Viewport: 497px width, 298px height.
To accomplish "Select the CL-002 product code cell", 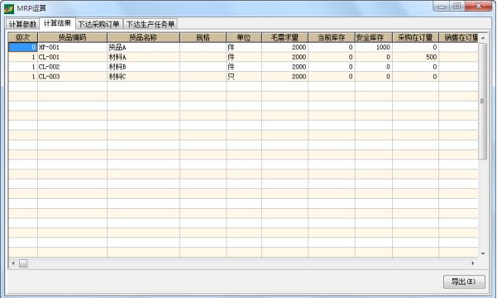I will 72,67.
